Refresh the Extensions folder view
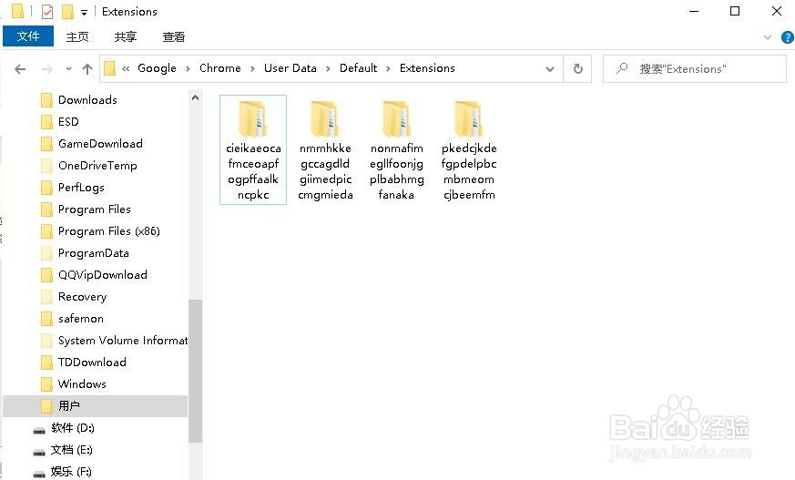 577,69
